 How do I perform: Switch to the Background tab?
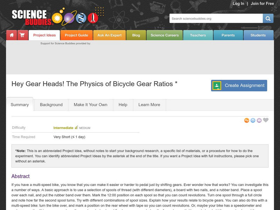point(51,105)
